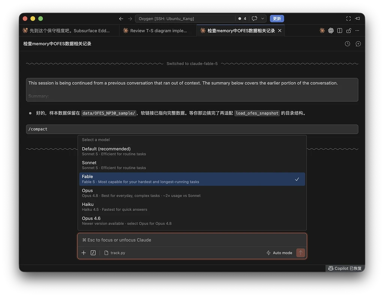This screenshot has width=384, height=297.
Task: Toggle Auto mode
Action: (x=279, y=253)
